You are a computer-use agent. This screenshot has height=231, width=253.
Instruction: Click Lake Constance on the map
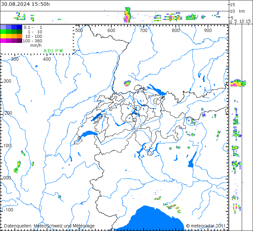(x=157, y=89)
